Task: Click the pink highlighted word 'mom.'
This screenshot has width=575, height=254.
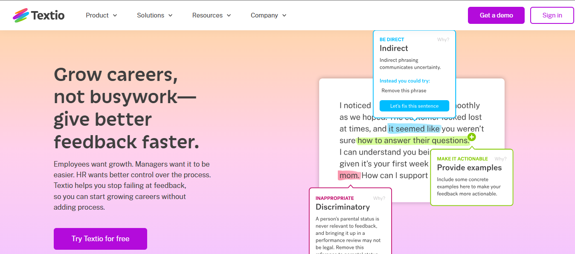Action: [349, 176]
